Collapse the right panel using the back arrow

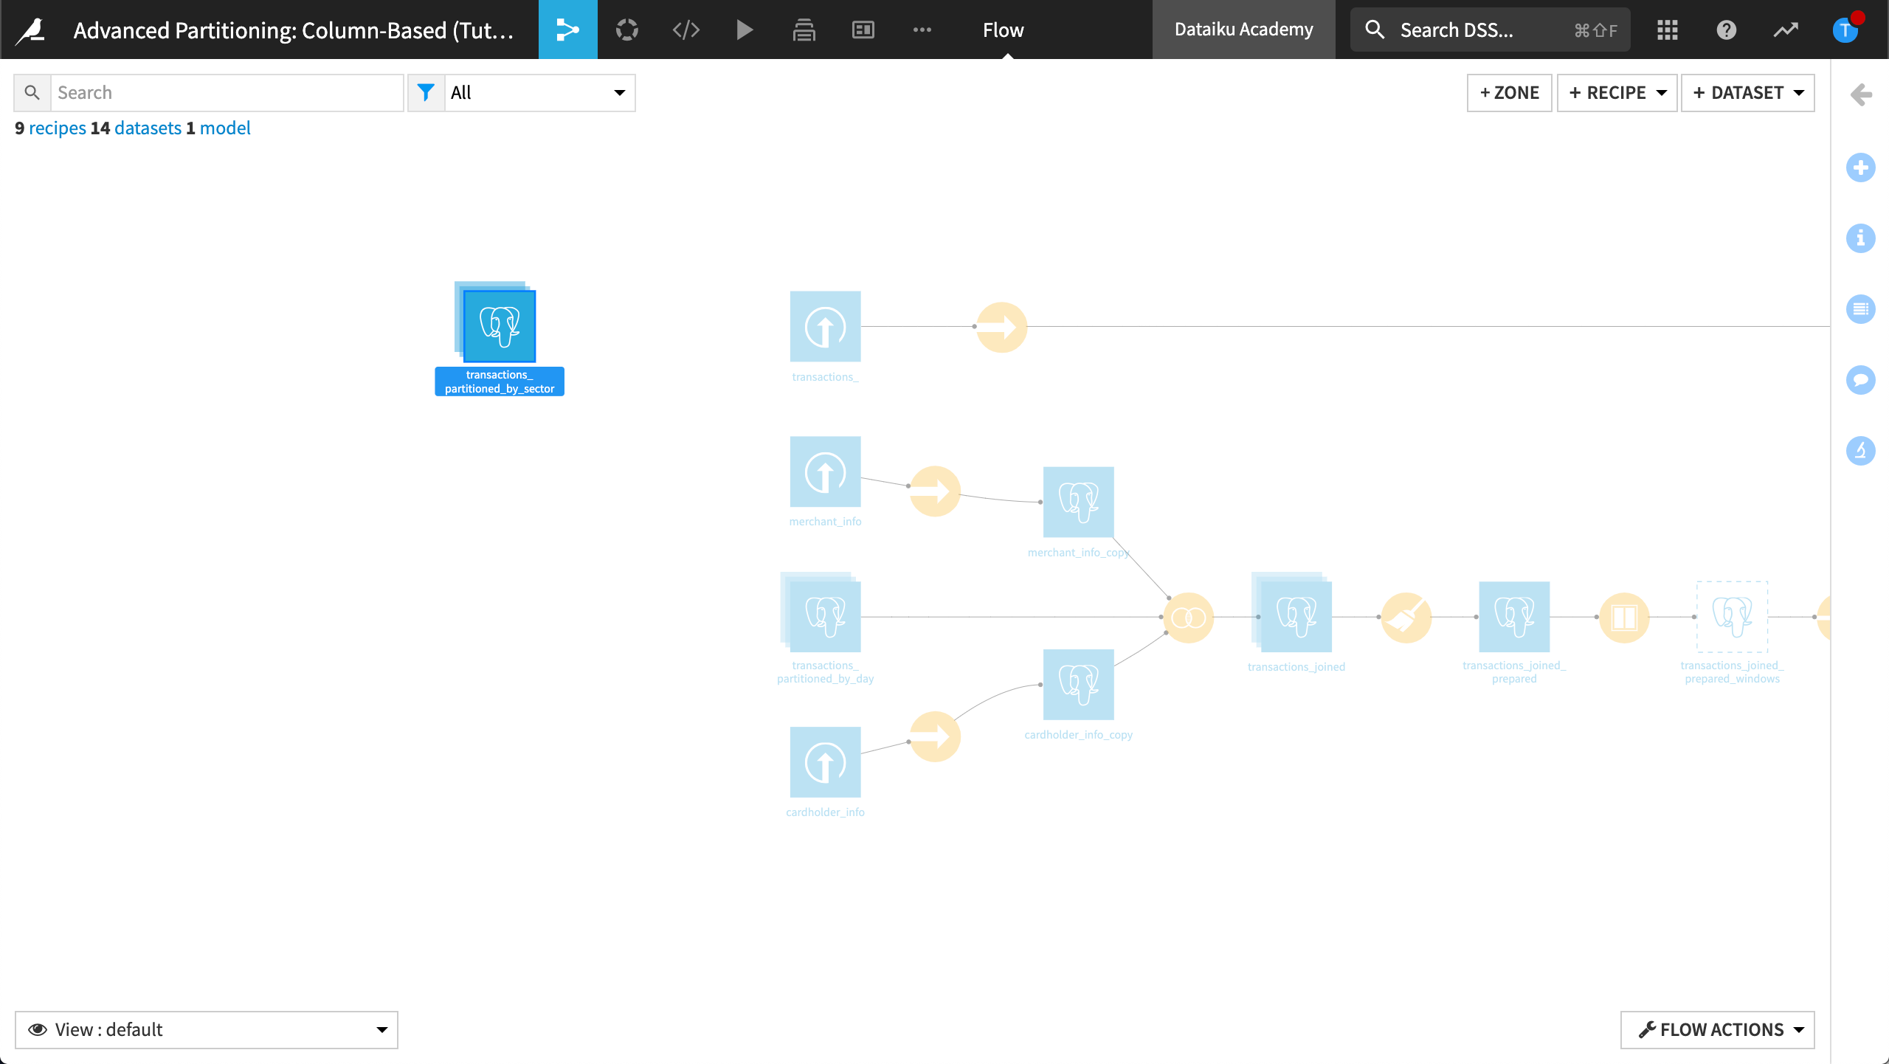[1862, 94]
